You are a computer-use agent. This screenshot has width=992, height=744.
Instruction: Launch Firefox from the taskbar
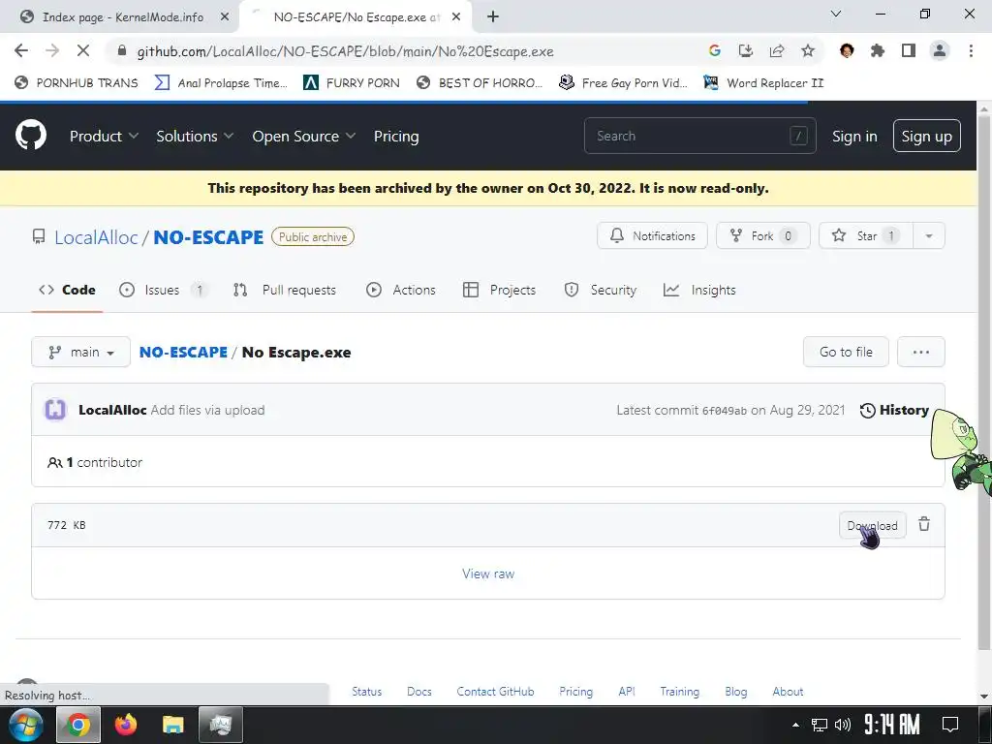click(126, 725)
